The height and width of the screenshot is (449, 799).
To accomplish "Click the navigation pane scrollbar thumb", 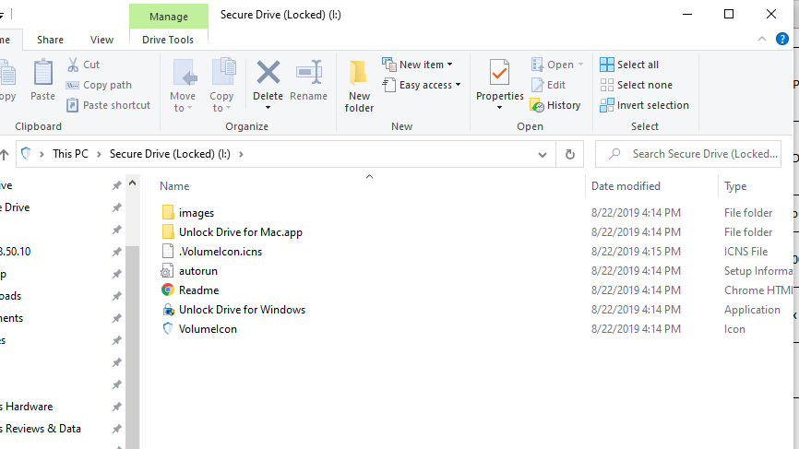I will (x=133, y=346).
